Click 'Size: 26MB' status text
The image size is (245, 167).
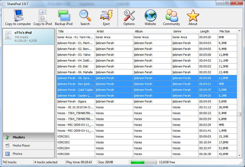tap(106, 162)
